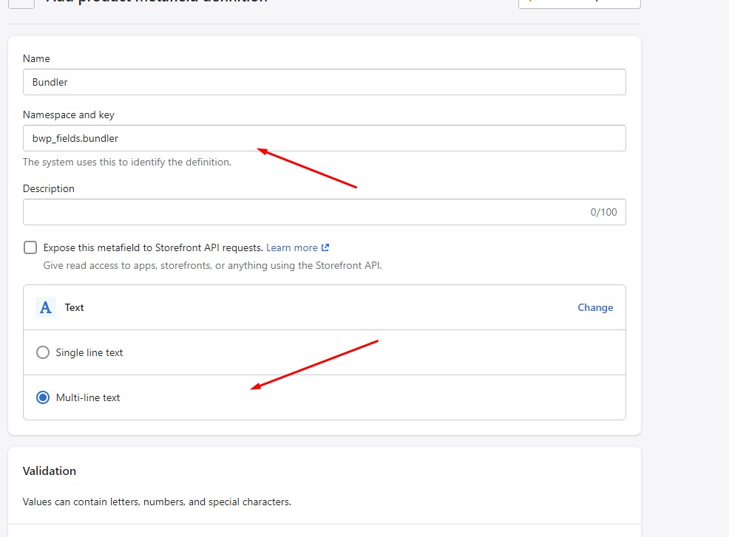The image size is (729, 537).
Task: Click the 'Namespace and key' field label
Action: point(69,114)
